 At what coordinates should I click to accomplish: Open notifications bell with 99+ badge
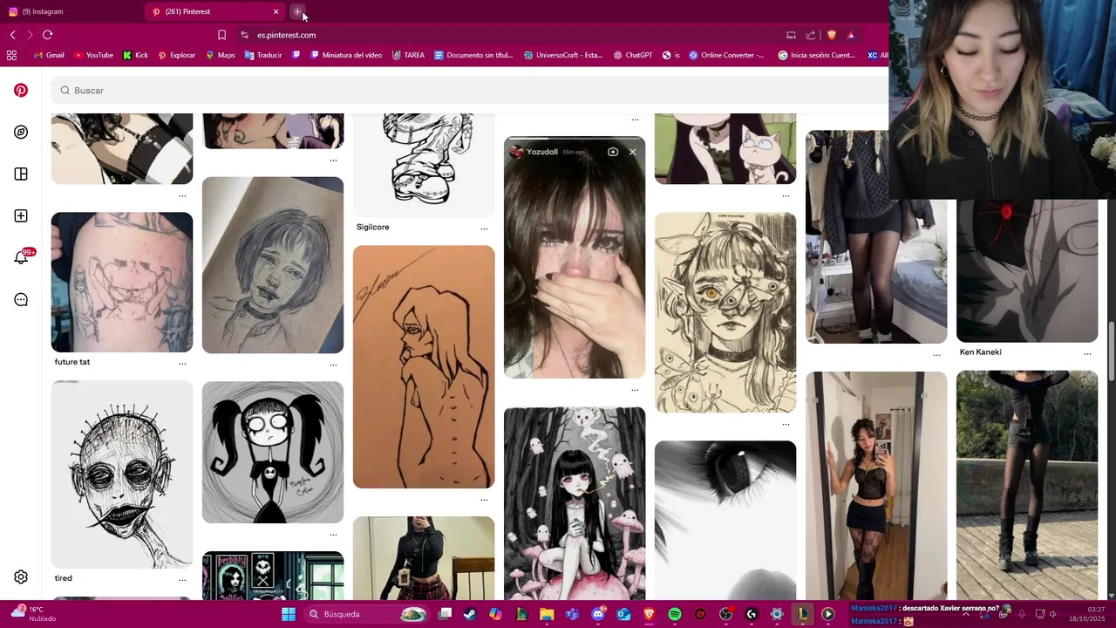tap(22, 256)
